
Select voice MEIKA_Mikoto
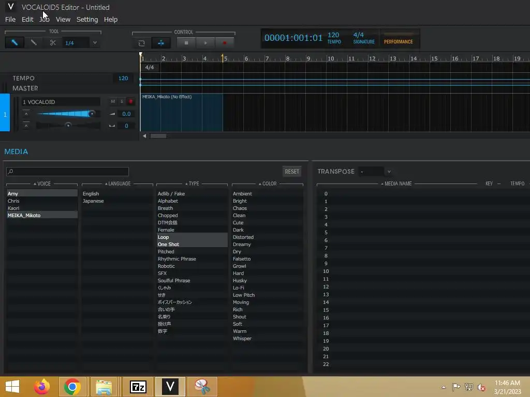tap(42, 215)
